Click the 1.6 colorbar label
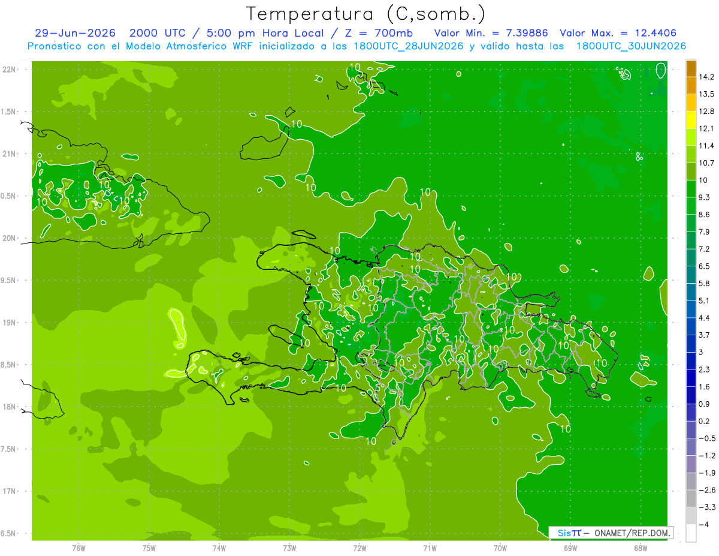Image resolution: width=719 pixels, height=556 pixels. [705, 387]
